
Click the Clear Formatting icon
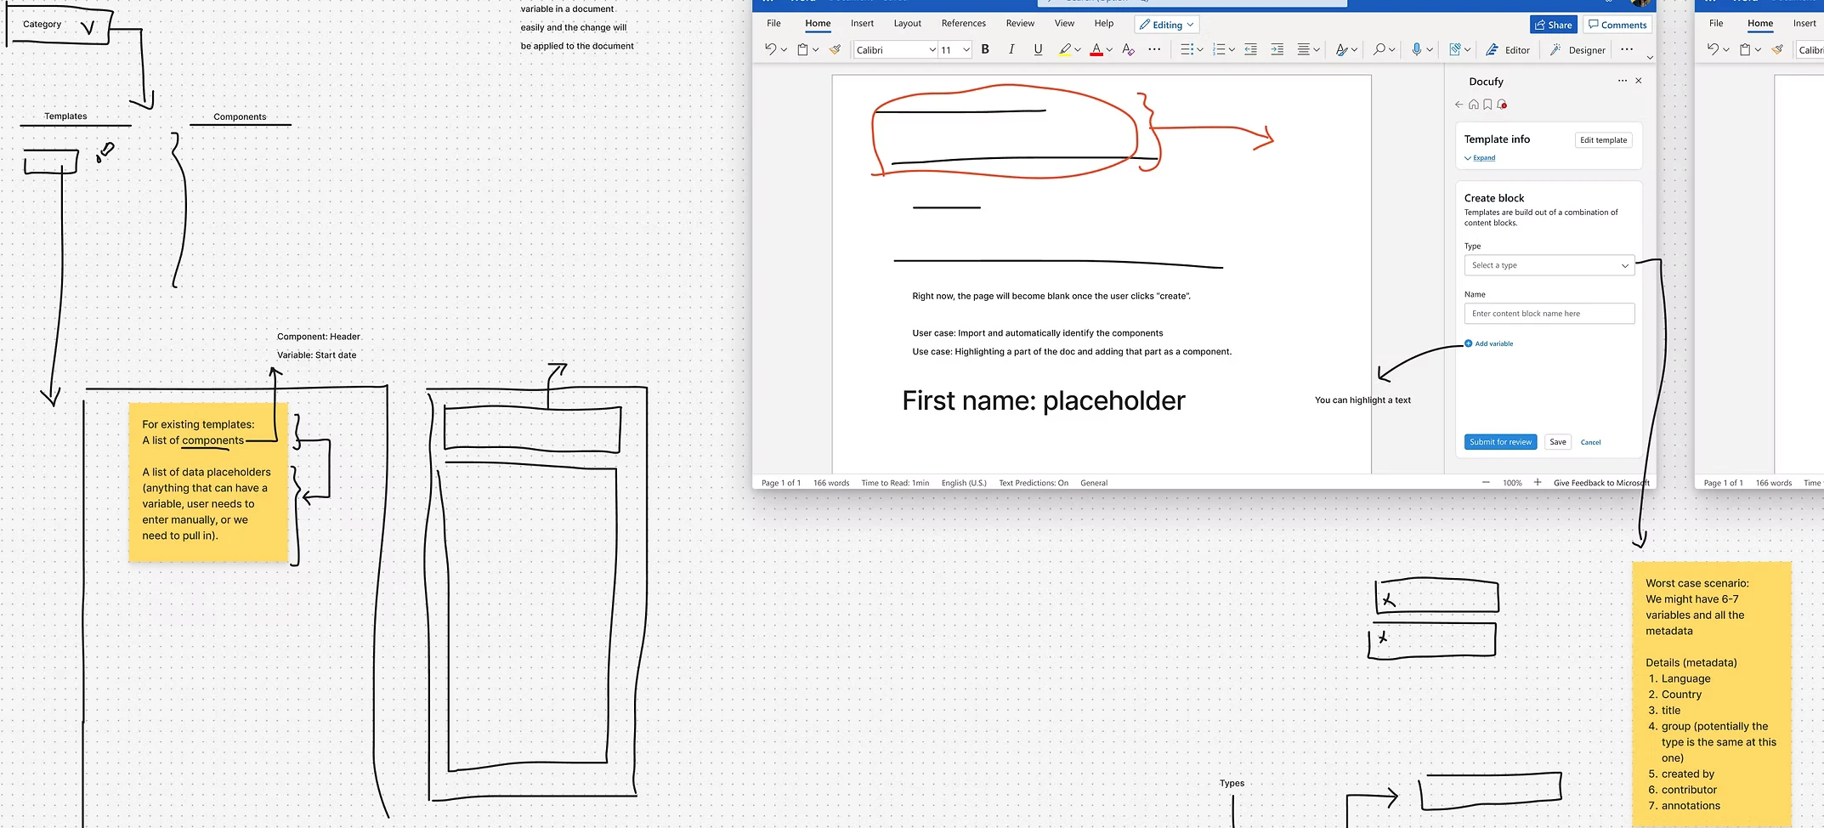pos(1128,49)
